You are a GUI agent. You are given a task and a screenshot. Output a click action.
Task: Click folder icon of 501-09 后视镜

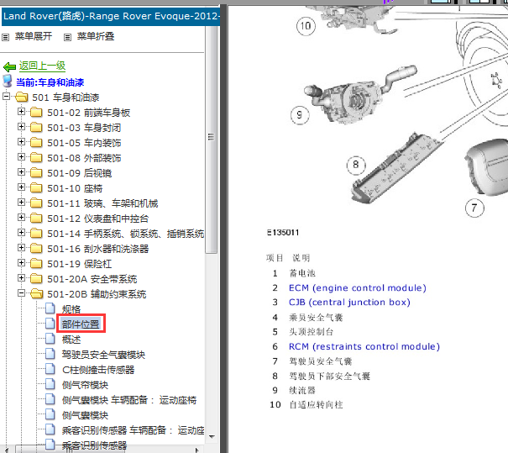36,173
